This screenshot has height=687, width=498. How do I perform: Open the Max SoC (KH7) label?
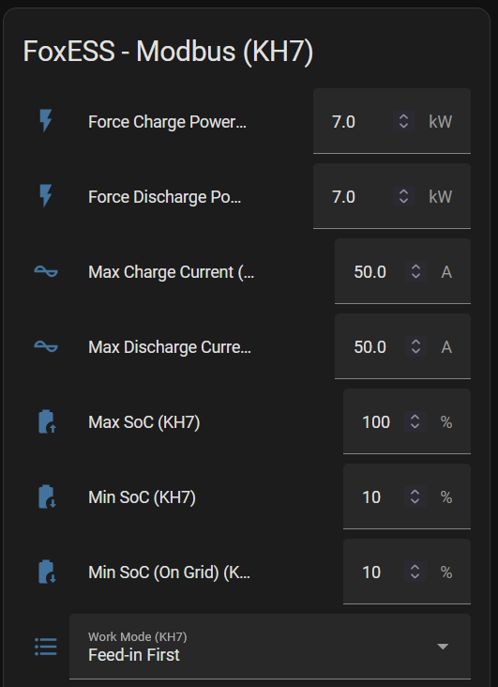(144, 422)
